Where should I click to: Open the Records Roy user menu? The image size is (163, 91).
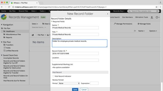tap(119, 11)
